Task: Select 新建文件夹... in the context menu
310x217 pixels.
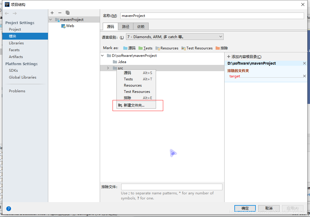Action: tap(136, 105)
